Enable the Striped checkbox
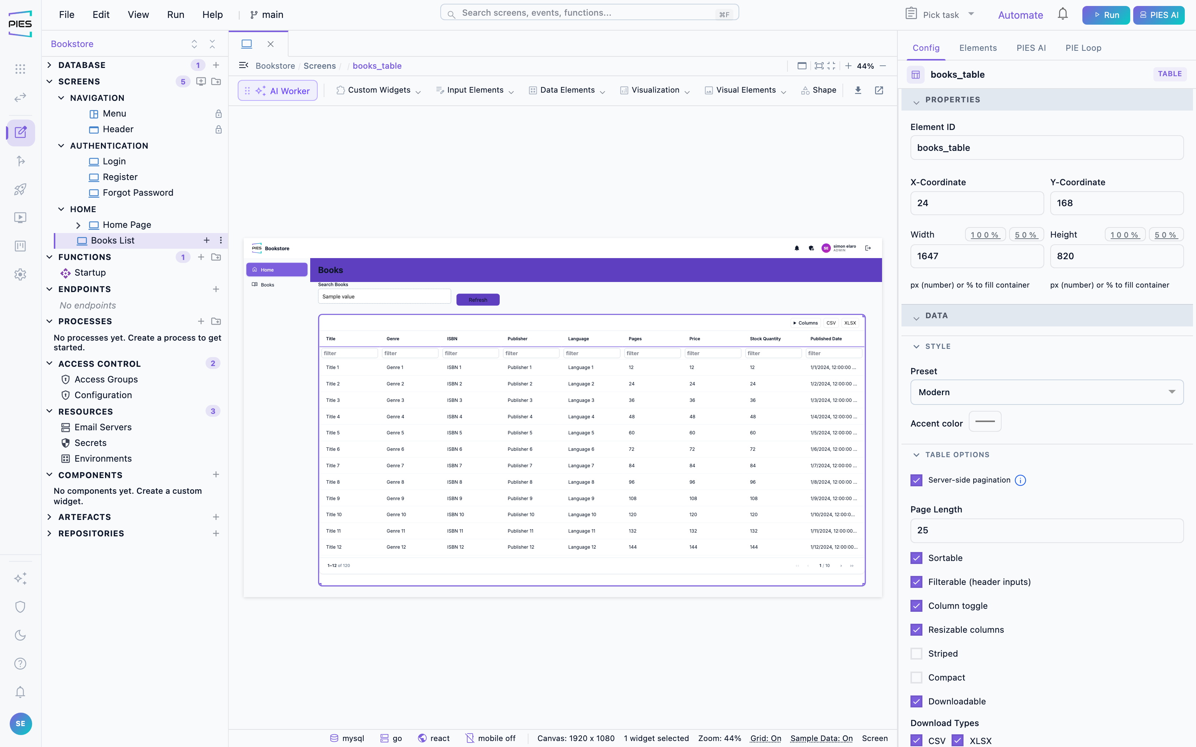This screenshot has height=747, width=1196. (916, 654)
